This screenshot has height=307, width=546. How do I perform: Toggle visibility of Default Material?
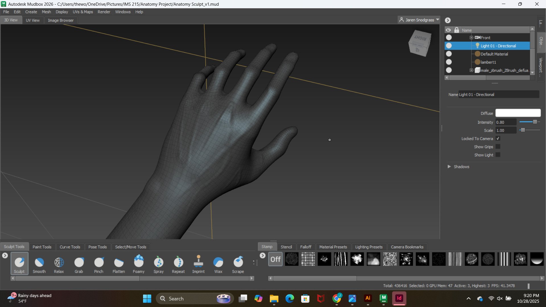click(449, 54)
